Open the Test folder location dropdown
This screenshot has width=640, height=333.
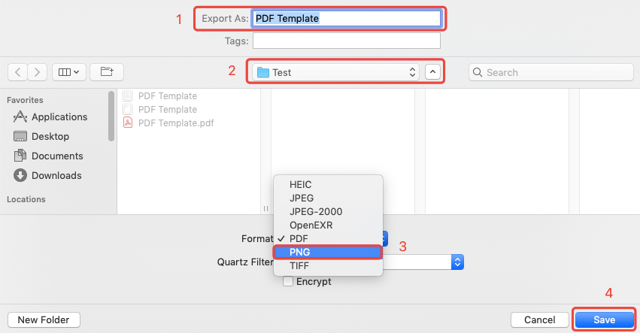[x=335, y=72]
